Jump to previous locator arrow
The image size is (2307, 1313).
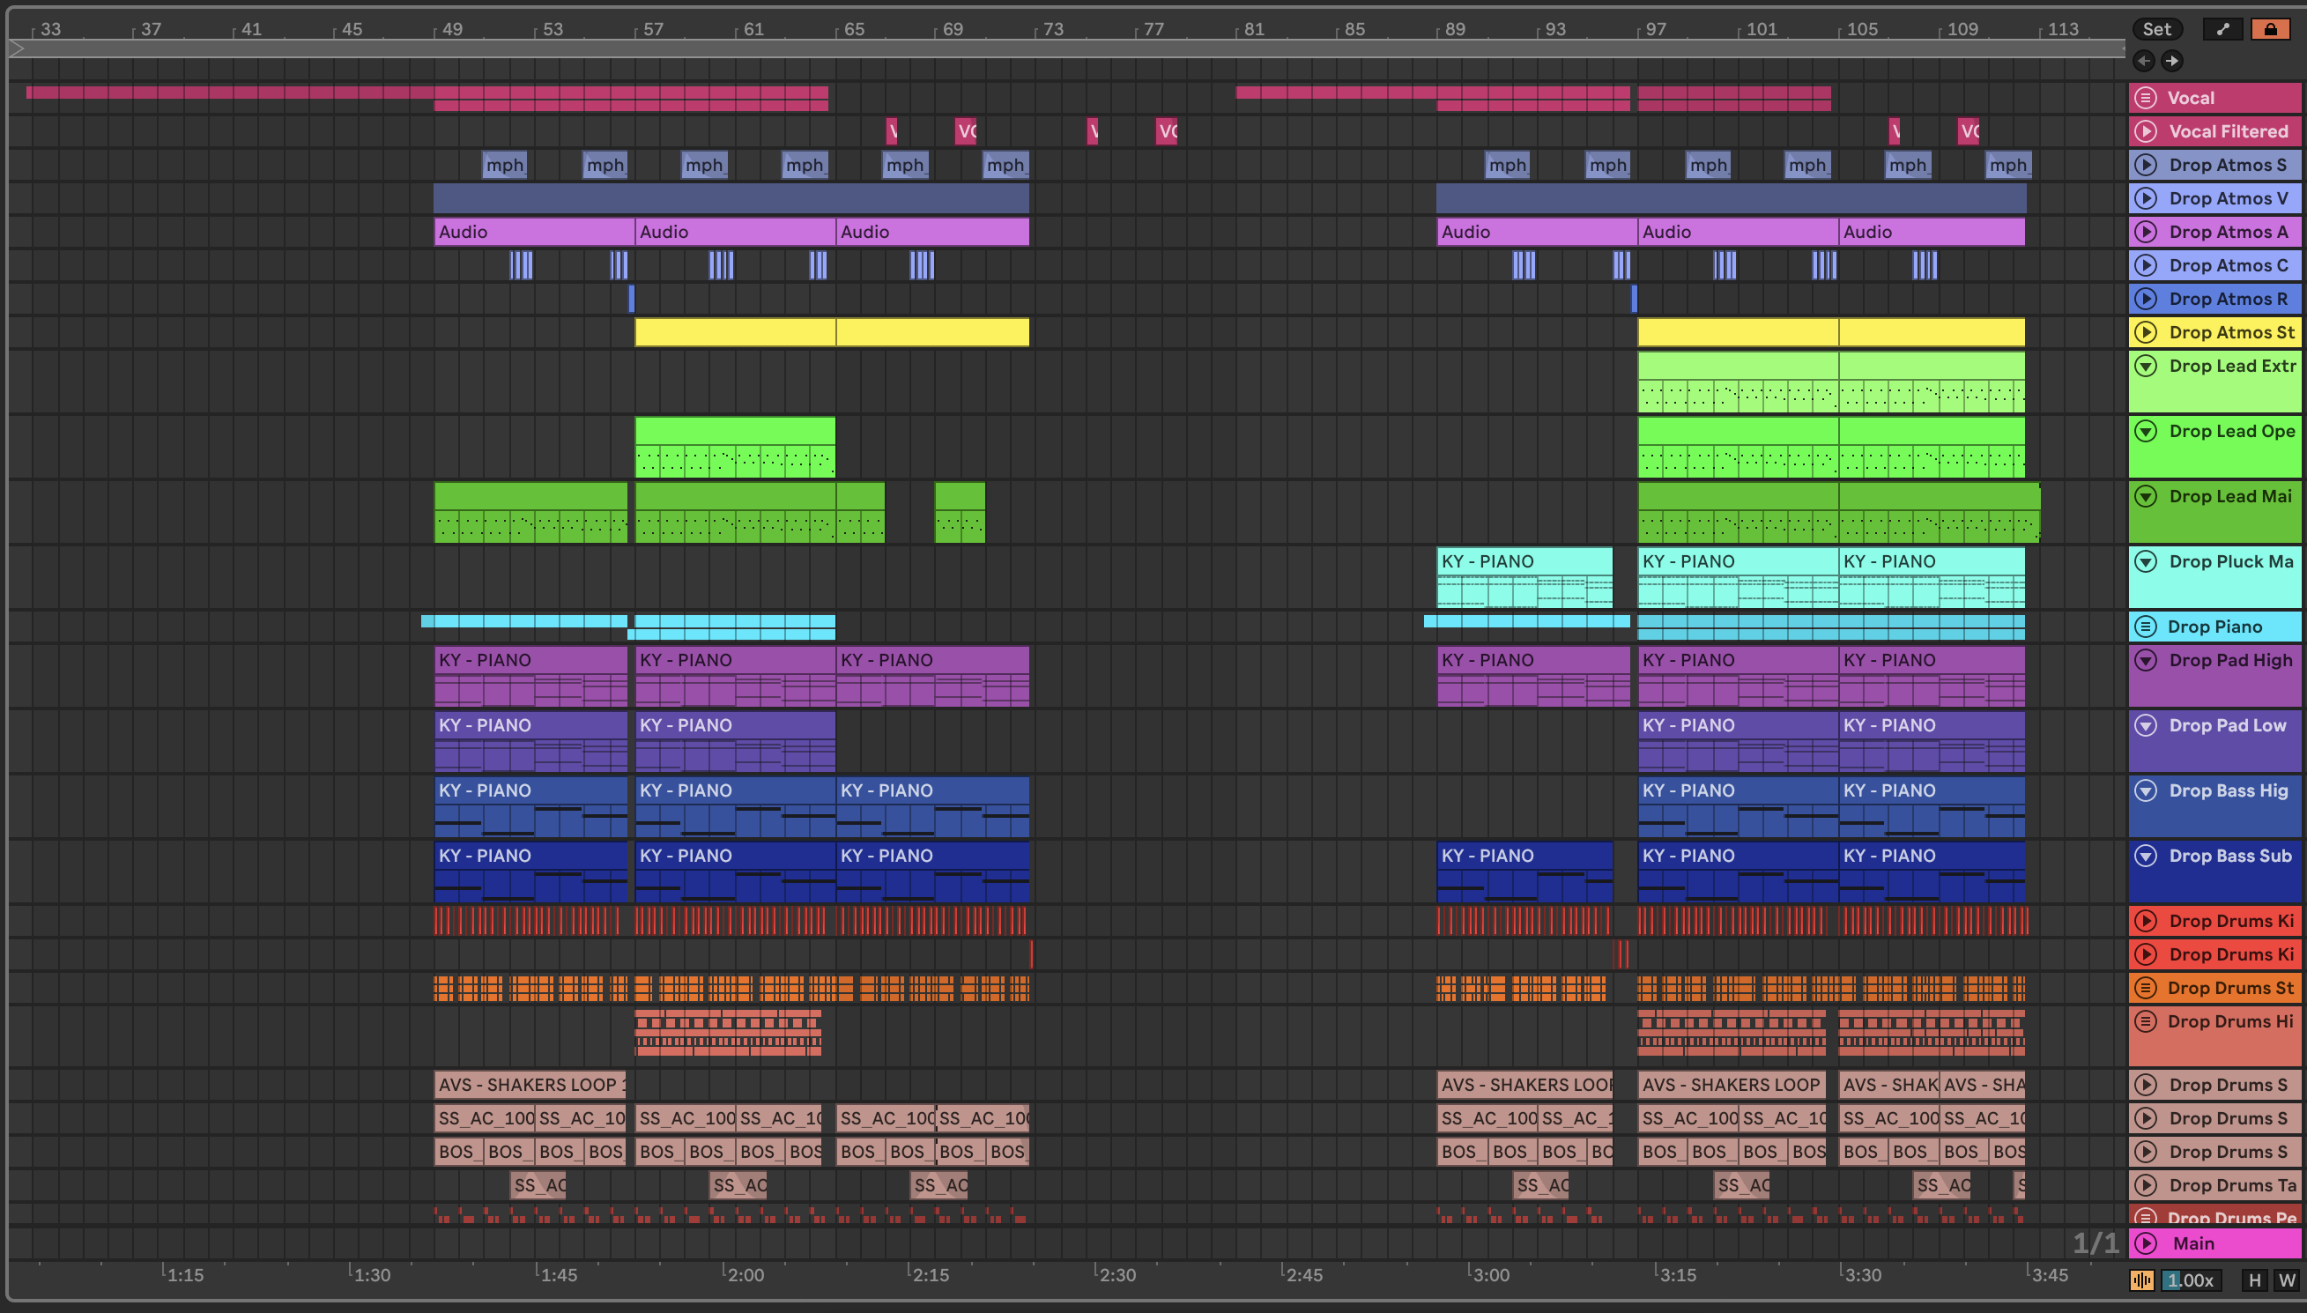tap(2144, 62)
